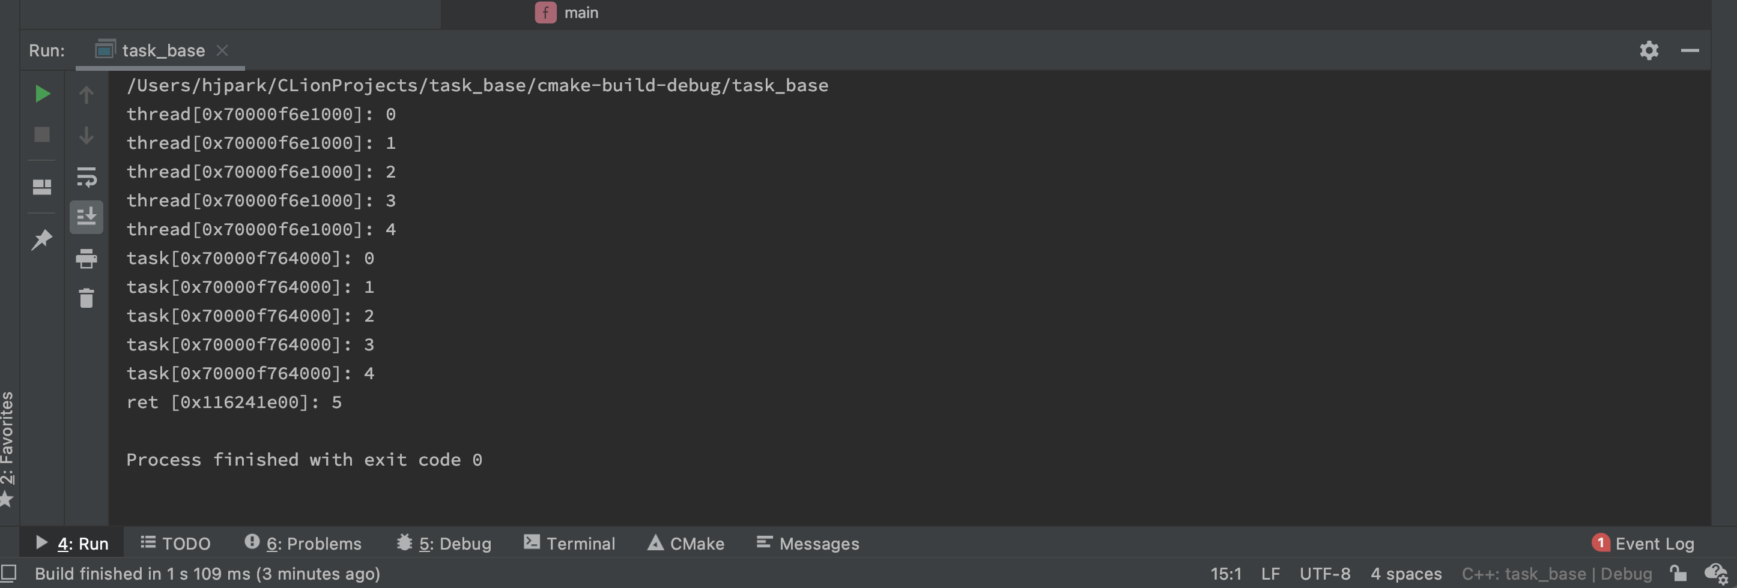Click the line 'thread[0x70000f6e1000]: 2'

(261, 172)
